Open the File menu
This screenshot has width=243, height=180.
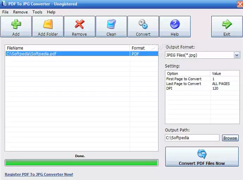point(5,12)
